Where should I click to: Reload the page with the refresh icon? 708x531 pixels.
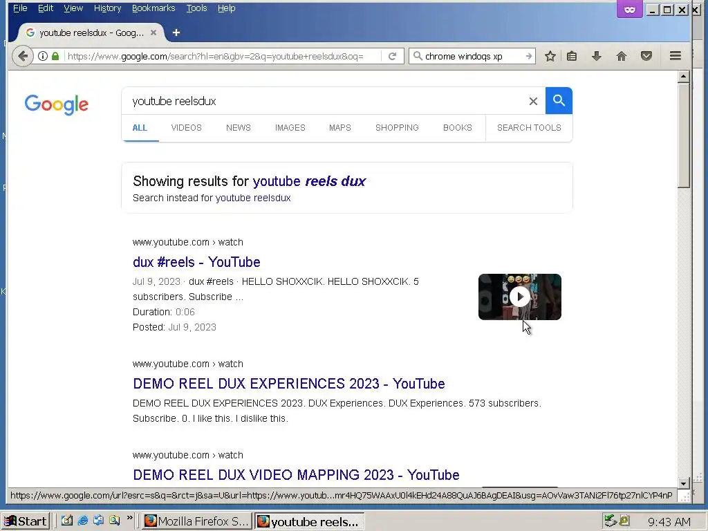pyautogui.click(x=392, y=56)
